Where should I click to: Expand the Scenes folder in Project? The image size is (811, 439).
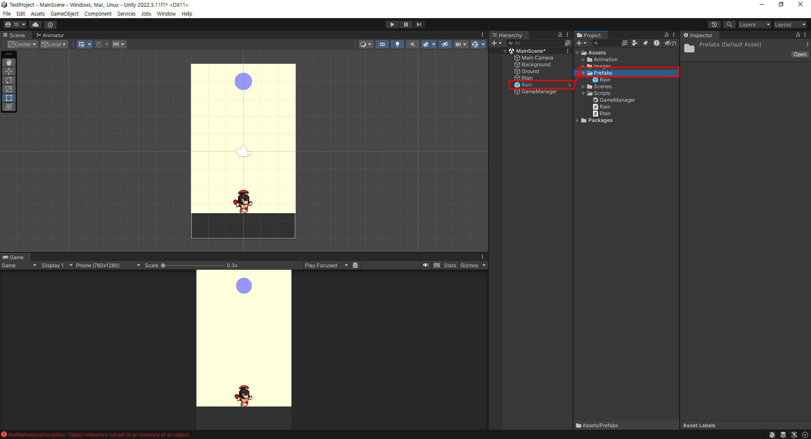tap(583, 87)
